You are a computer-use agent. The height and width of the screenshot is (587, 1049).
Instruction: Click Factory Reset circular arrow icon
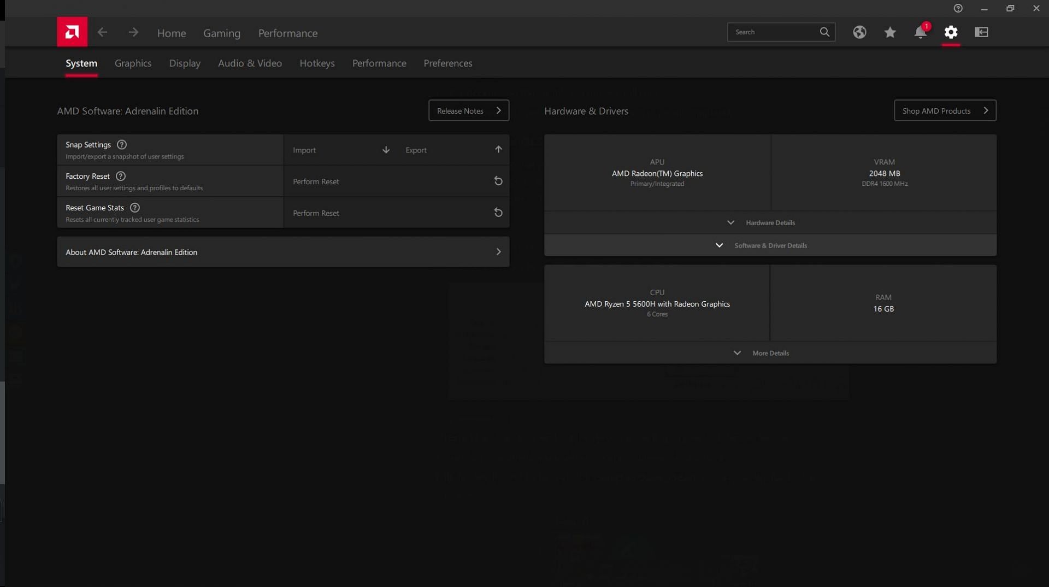498,181
